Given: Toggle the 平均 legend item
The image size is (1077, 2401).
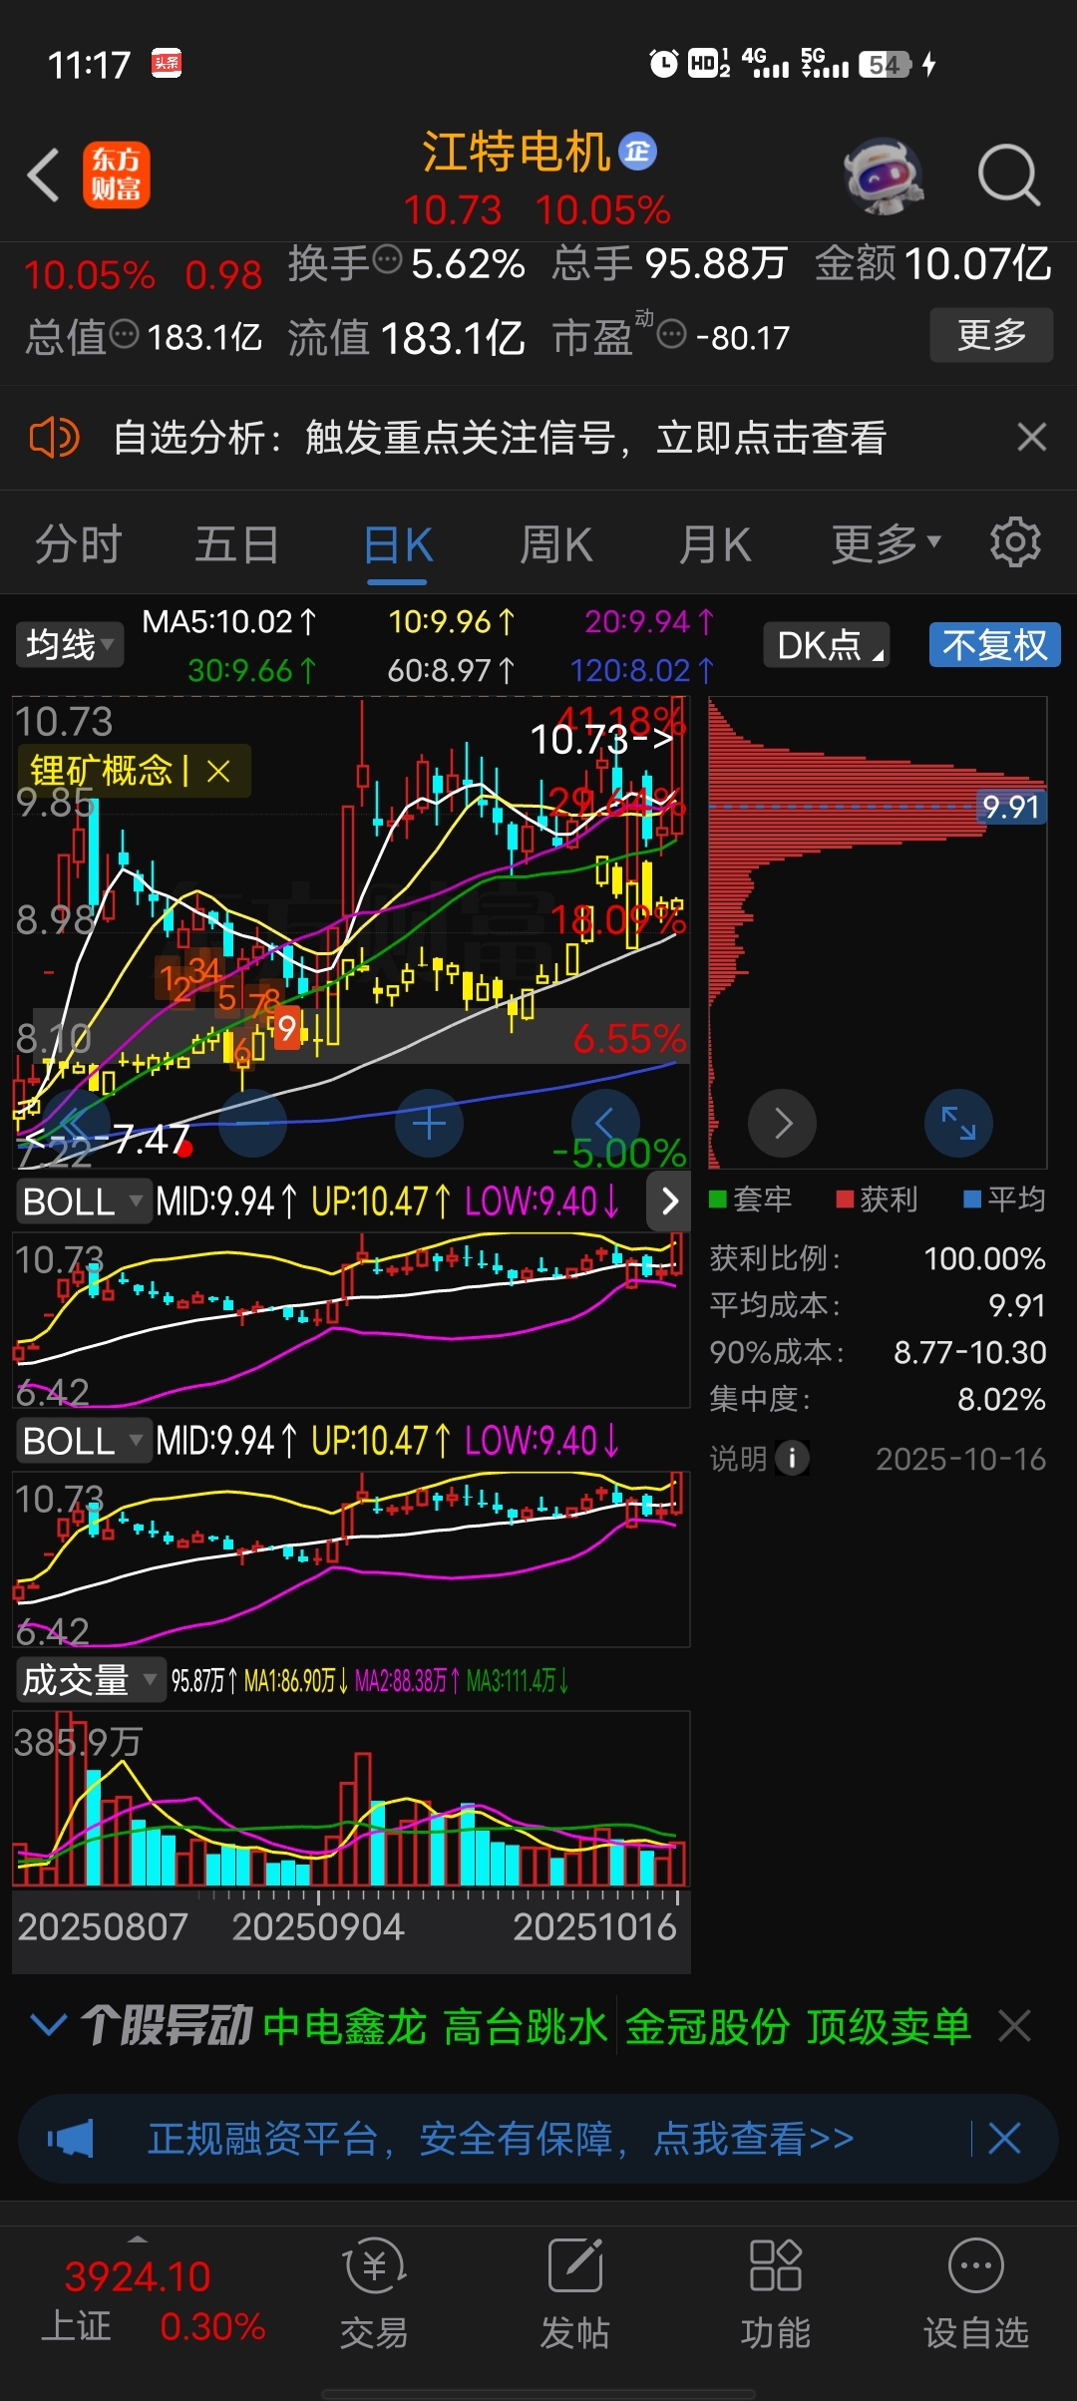Looking at the screenshot, I should point(1005,1199).
